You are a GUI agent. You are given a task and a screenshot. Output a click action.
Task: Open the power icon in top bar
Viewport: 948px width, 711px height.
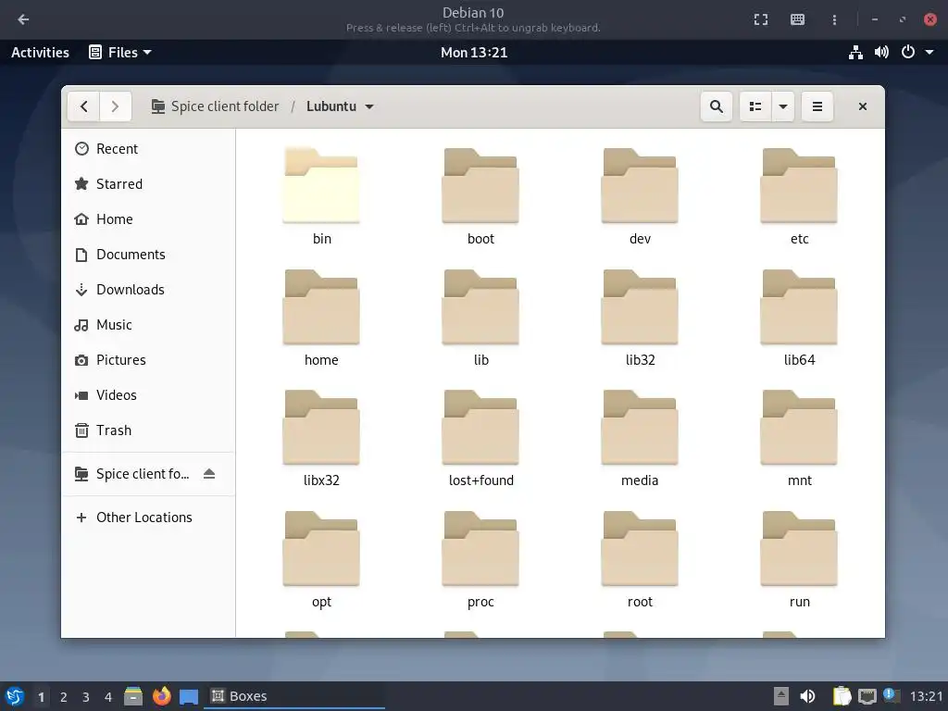point(908,53)
